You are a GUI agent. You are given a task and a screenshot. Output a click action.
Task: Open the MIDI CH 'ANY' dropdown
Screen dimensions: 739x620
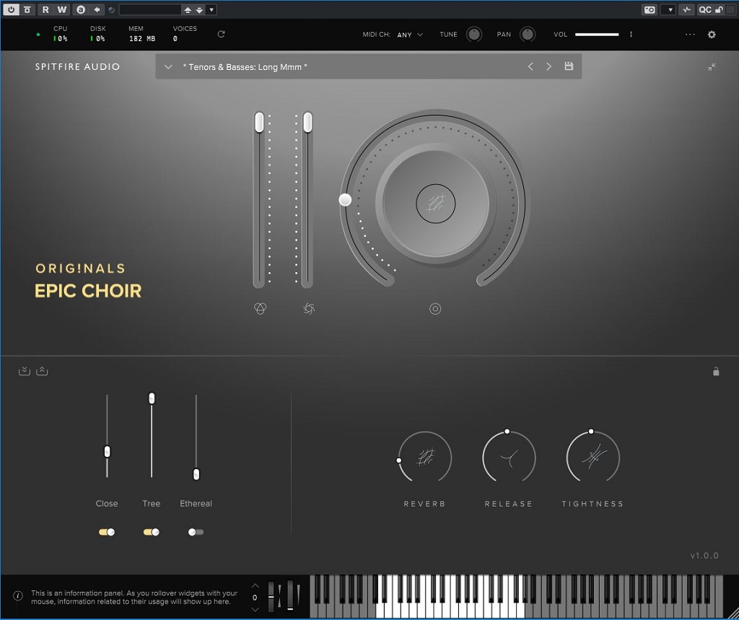(410, 35)
